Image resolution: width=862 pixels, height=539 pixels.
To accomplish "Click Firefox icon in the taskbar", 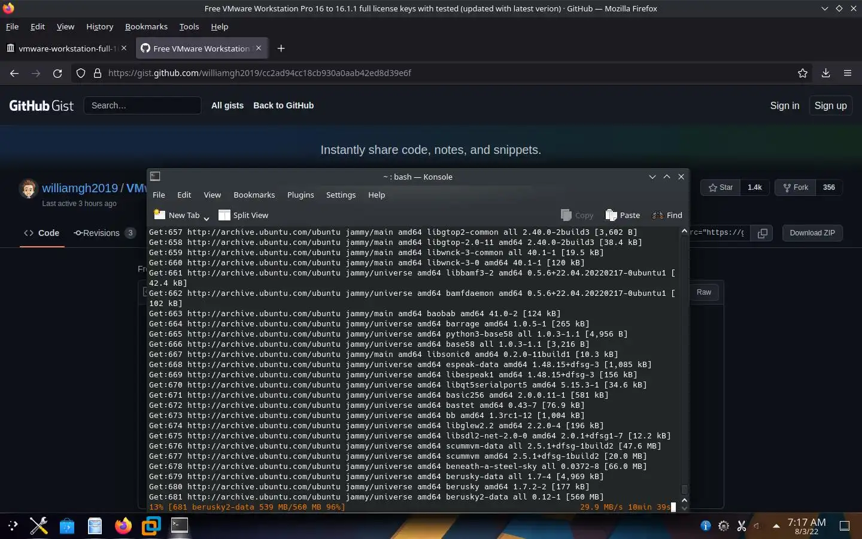I will [x=123, y=526].
